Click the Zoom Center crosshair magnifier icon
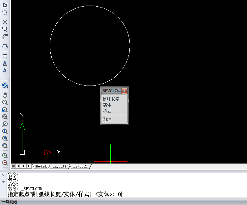The height and width of the screenshot is (205, 247). (x=5, y=131)
